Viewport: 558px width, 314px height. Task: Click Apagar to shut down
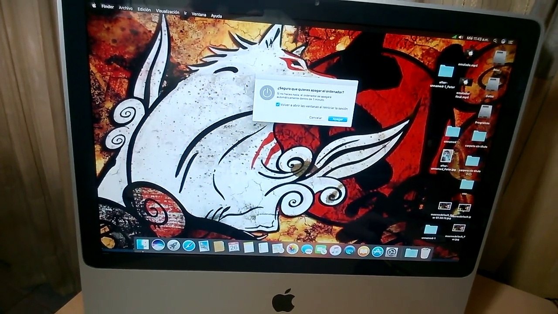pos(338,119)
